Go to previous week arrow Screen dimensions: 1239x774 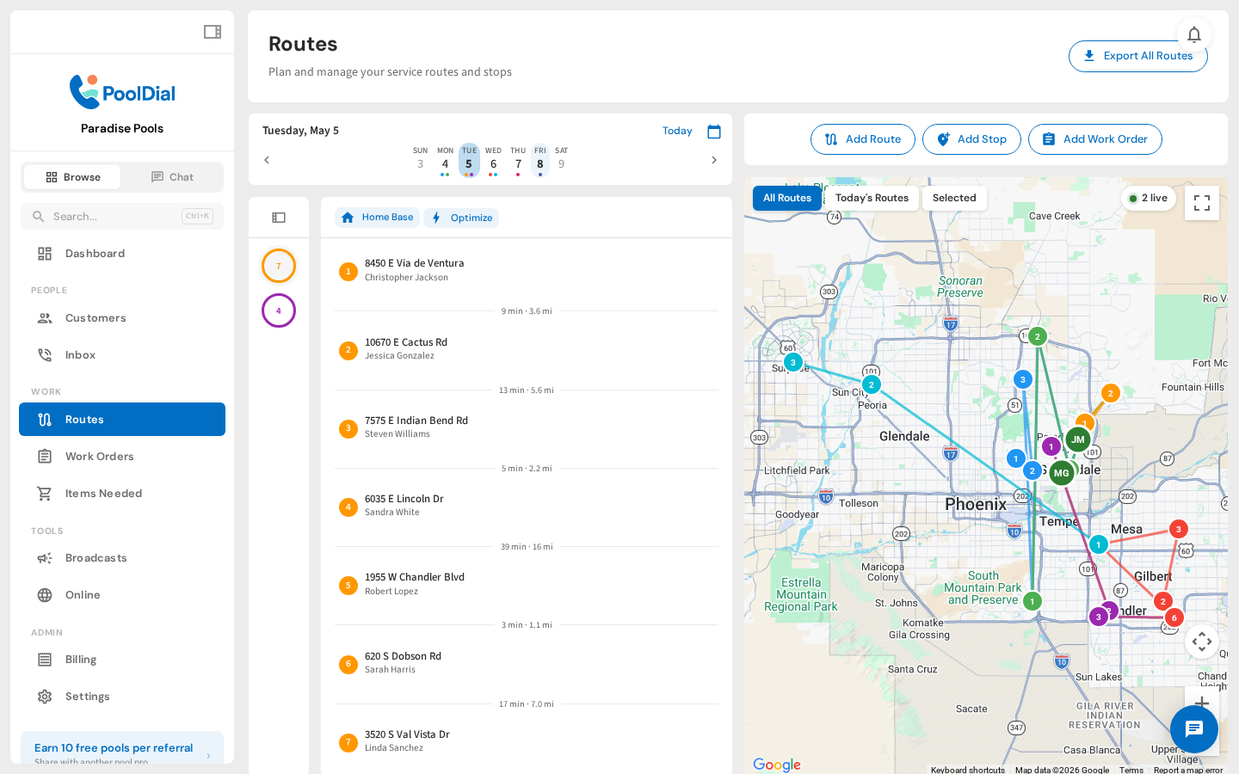[267, 160]
